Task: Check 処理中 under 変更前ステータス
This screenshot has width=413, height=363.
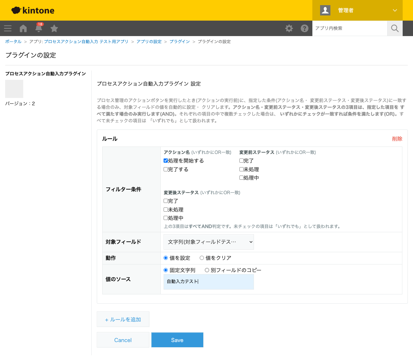Action: (241, 178)
